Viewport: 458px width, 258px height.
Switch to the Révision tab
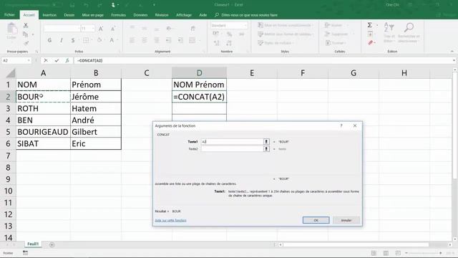point(162,15)
